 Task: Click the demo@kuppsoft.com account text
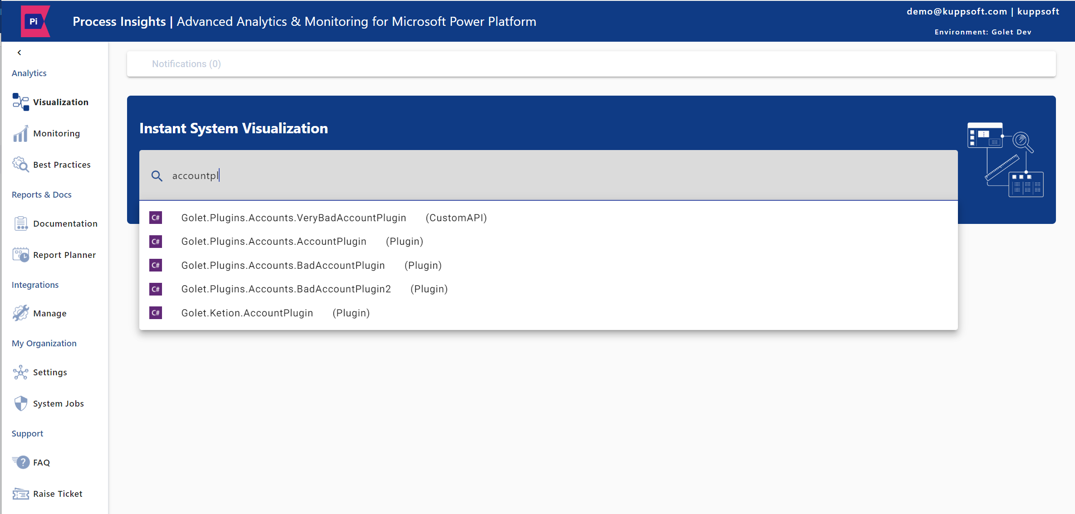957,12
